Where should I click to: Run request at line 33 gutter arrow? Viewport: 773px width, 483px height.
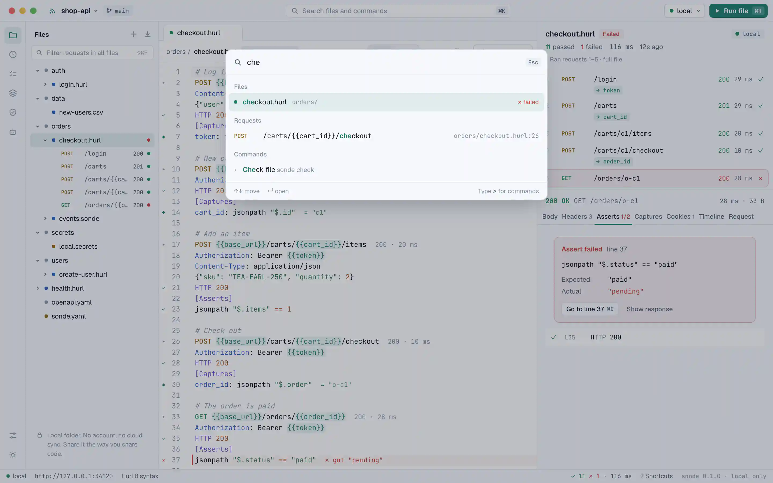click(163, 417)
